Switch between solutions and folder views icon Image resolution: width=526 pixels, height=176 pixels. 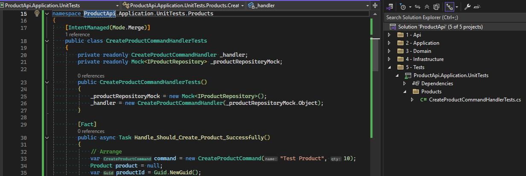pos(390,7)
